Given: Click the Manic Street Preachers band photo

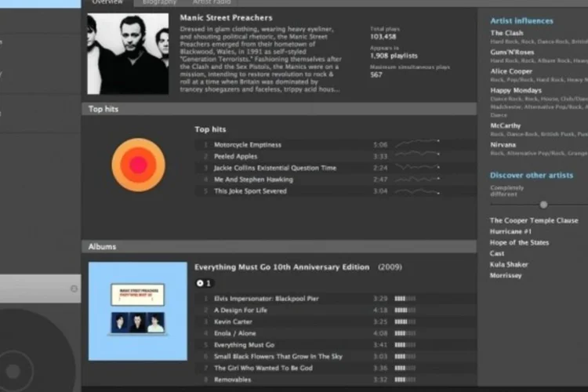Looking at the screenshot, I should [128, 53].
